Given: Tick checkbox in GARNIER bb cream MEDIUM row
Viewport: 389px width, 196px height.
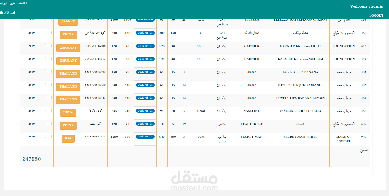Looking at the screenshot, I should pyautogui.click(x=48, y=59).
